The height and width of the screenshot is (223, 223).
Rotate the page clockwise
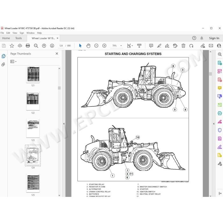pos(191,46)
